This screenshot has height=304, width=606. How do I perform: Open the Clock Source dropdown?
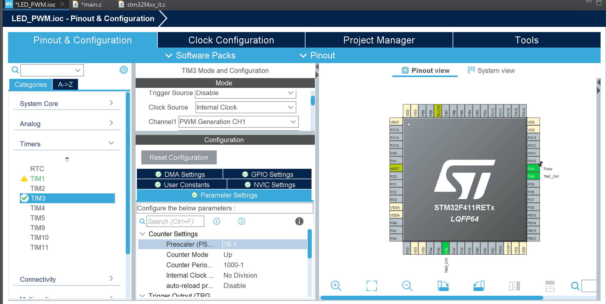[x=245, y=107]
